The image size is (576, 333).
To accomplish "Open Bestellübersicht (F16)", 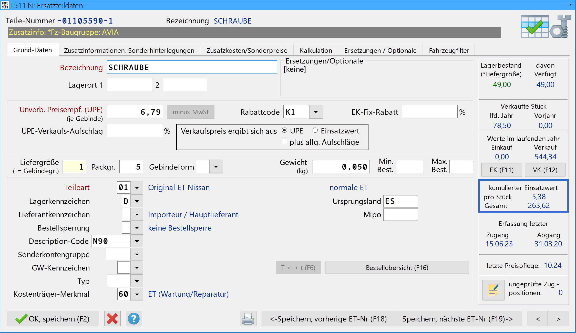I will click(397, 268).
